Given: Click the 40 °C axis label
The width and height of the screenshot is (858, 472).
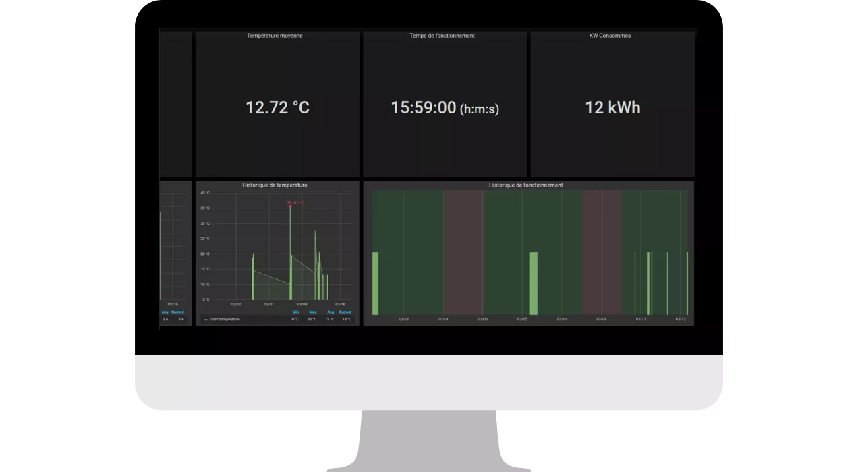Looking at the screenshot, I should tap(205, 193).
